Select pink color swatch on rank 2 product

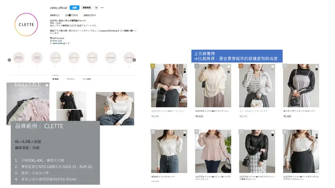229,69
